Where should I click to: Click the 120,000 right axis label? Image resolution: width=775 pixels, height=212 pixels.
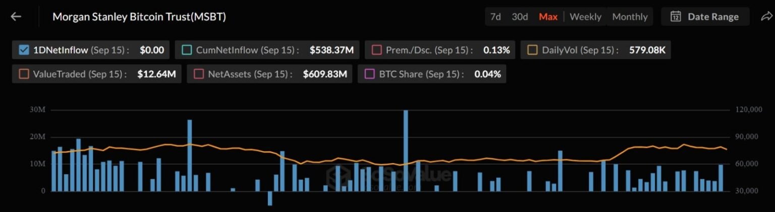pyautogui.click(x=748, y=110)
